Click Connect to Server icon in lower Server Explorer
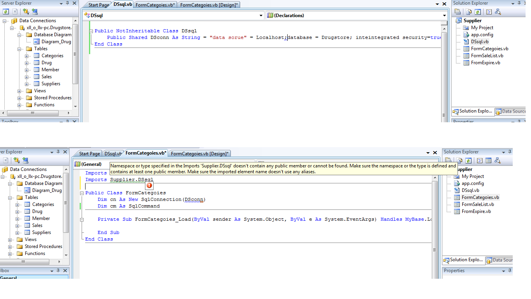531x299 pixels. [x=25, y=160]
